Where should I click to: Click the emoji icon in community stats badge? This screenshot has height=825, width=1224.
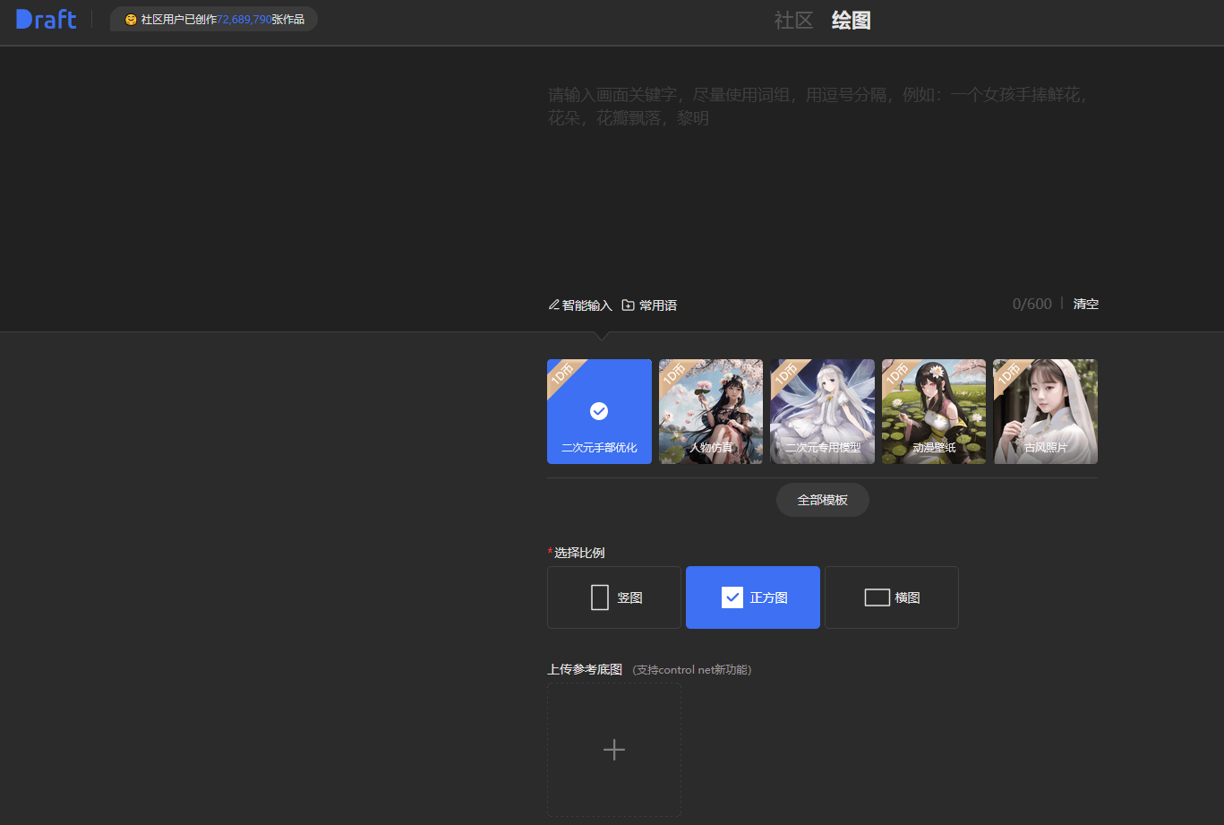coord(131,20)
